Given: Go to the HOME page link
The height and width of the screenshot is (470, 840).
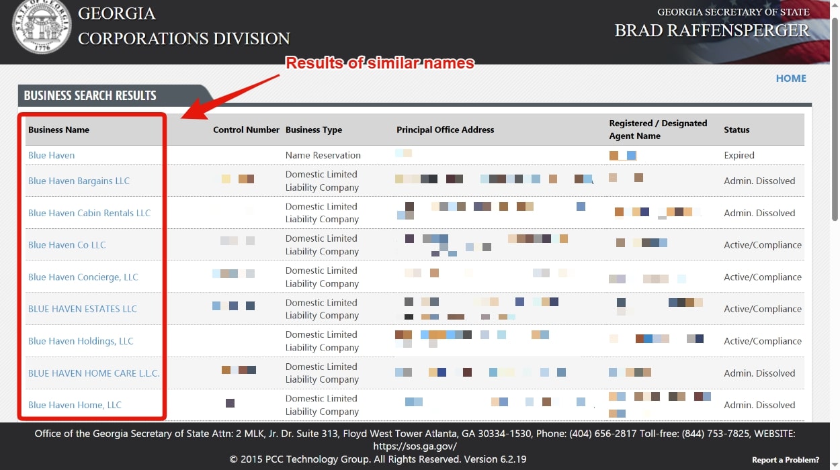Looking at the screenshot, I should pyautogui.click(x=790, y=79).
